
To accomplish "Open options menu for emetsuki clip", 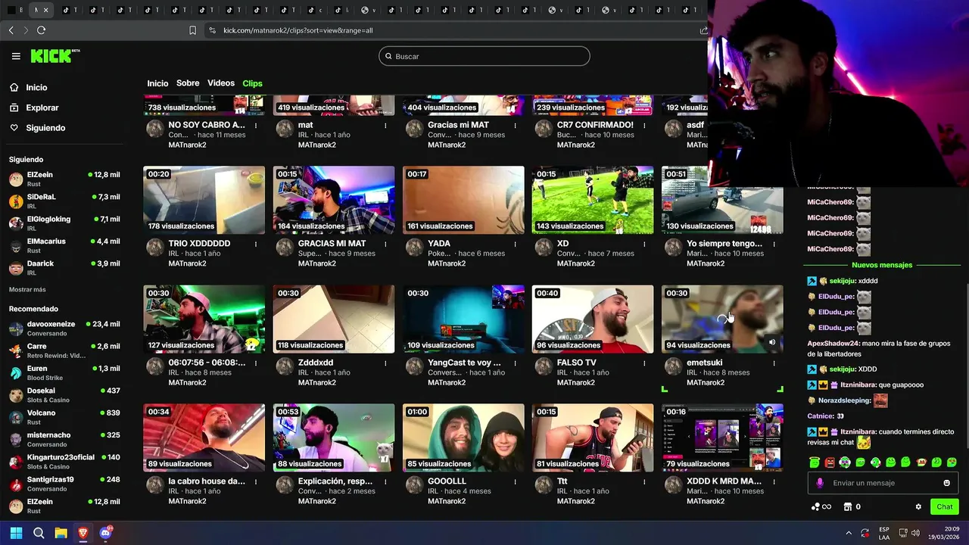I will [774, 363].
